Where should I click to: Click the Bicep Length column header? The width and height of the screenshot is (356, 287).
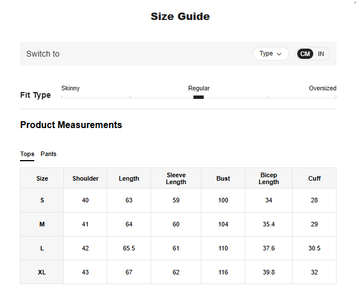268,178
